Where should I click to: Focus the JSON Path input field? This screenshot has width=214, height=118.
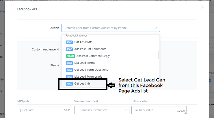[40, 110]
